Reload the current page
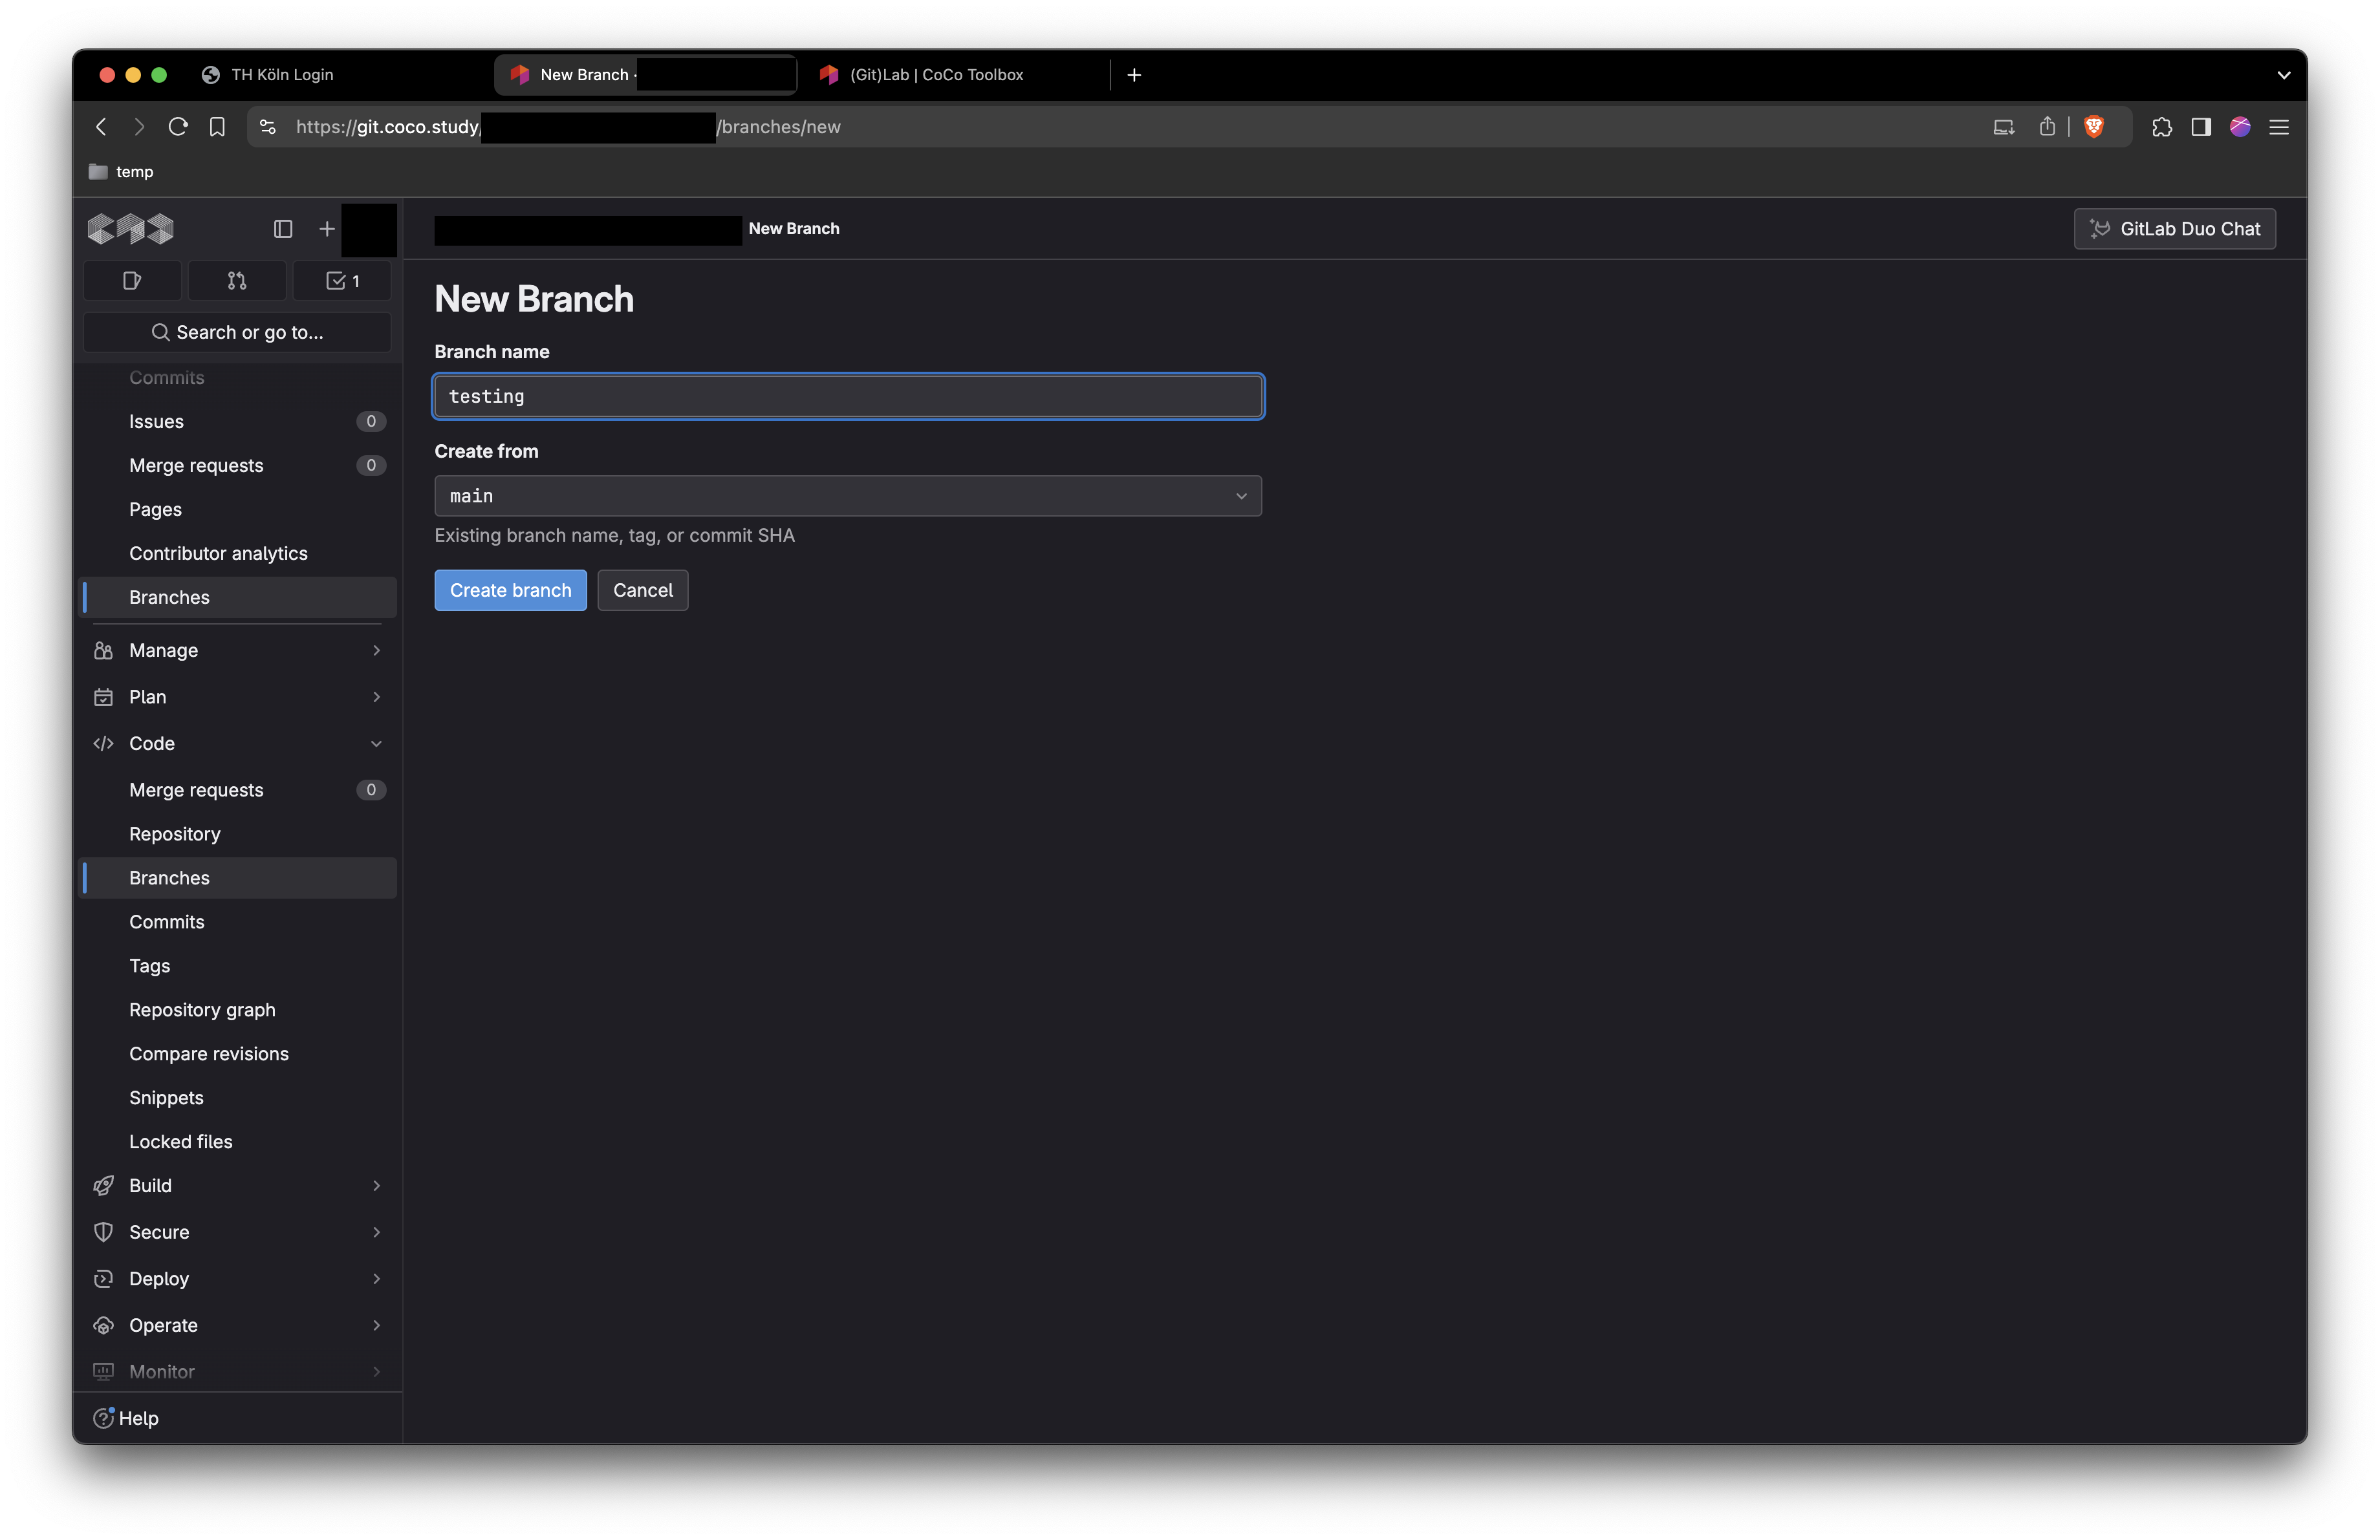Image resolution: width=2380 pixels, height=1540 pixels. click(178, 127)
